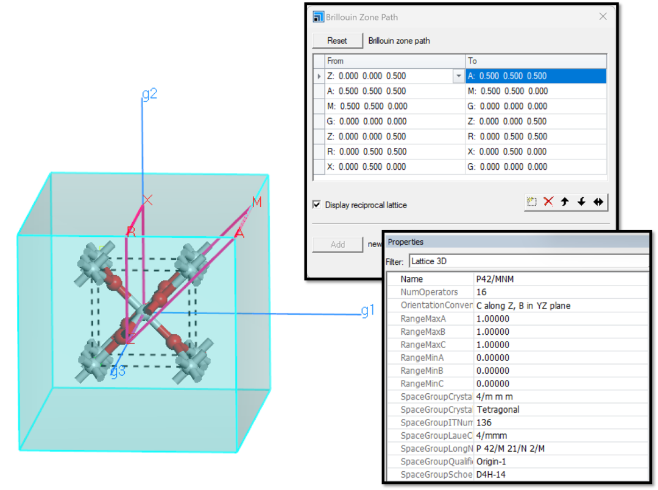Toggle Display reciprocal lattice checkbox
Viewport: 658px width, 490px height.
pos(317,205)
